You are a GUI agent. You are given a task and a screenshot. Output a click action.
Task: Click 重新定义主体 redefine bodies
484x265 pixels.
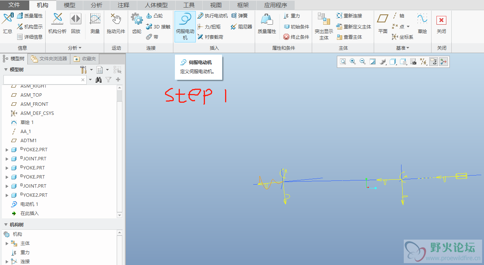354,27
